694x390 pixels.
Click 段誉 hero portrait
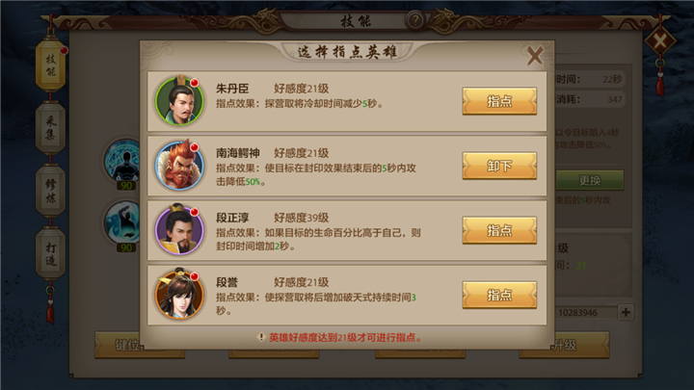(x=179, y=294)
